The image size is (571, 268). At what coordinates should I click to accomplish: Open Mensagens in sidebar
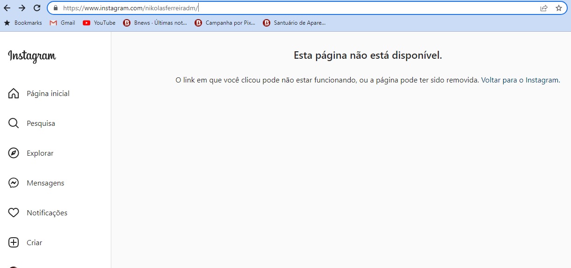(45, 183)
